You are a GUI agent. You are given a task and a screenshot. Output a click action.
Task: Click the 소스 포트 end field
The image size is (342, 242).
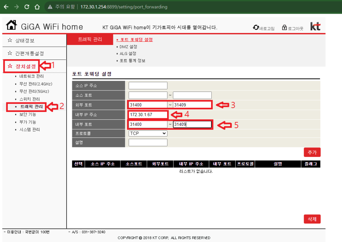pyautogui.click(x=192, y=95)
